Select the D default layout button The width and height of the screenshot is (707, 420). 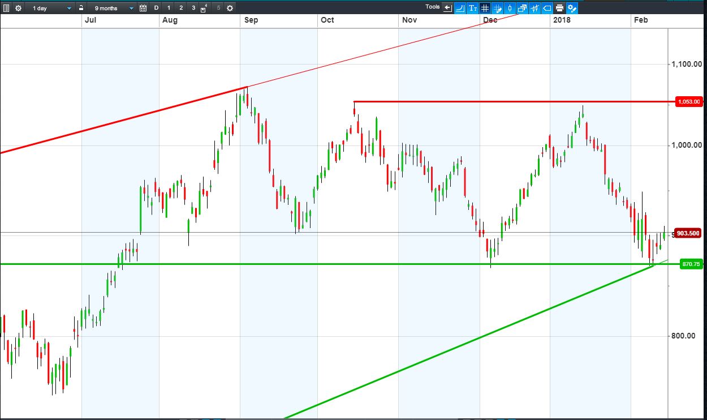(157, 8)
